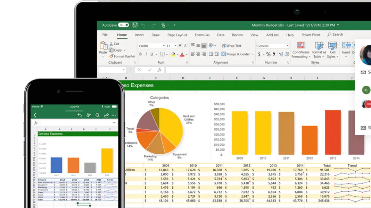The width and height of the screenshot is (371, 208).
Task: Apply Wrap Text to the selection
Action: (231, 45)
